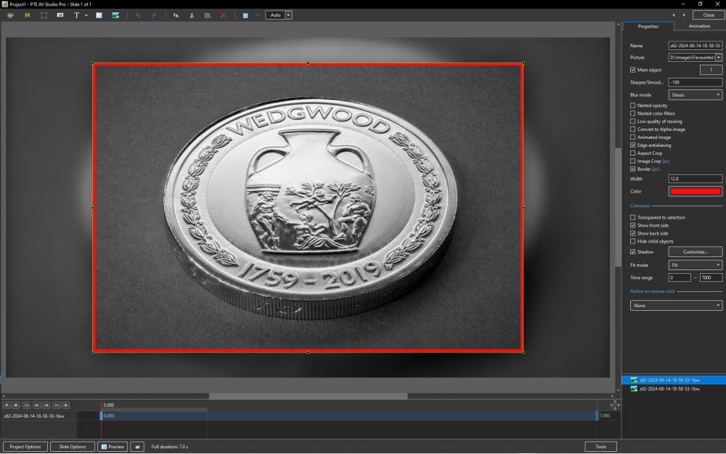
Task: Select the Properties tab
Action: click(x=648, y=26)
